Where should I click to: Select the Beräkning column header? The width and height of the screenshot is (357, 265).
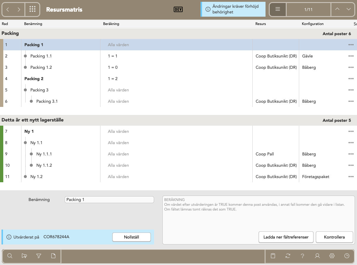click(x=111, y=24)
